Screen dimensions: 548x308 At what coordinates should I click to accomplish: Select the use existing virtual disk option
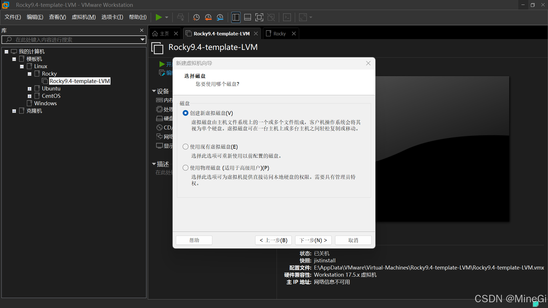pos(186,147)
